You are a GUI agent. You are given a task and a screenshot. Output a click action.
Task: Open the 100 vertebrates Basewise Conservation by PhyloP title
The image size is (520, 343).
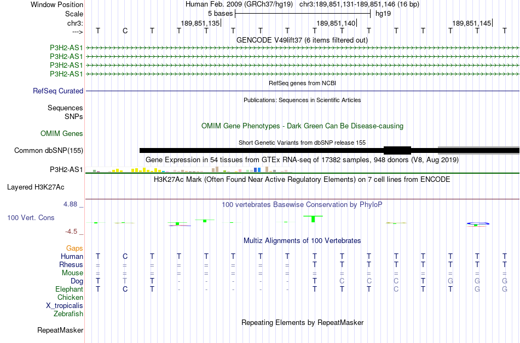[x=302, y=205]
